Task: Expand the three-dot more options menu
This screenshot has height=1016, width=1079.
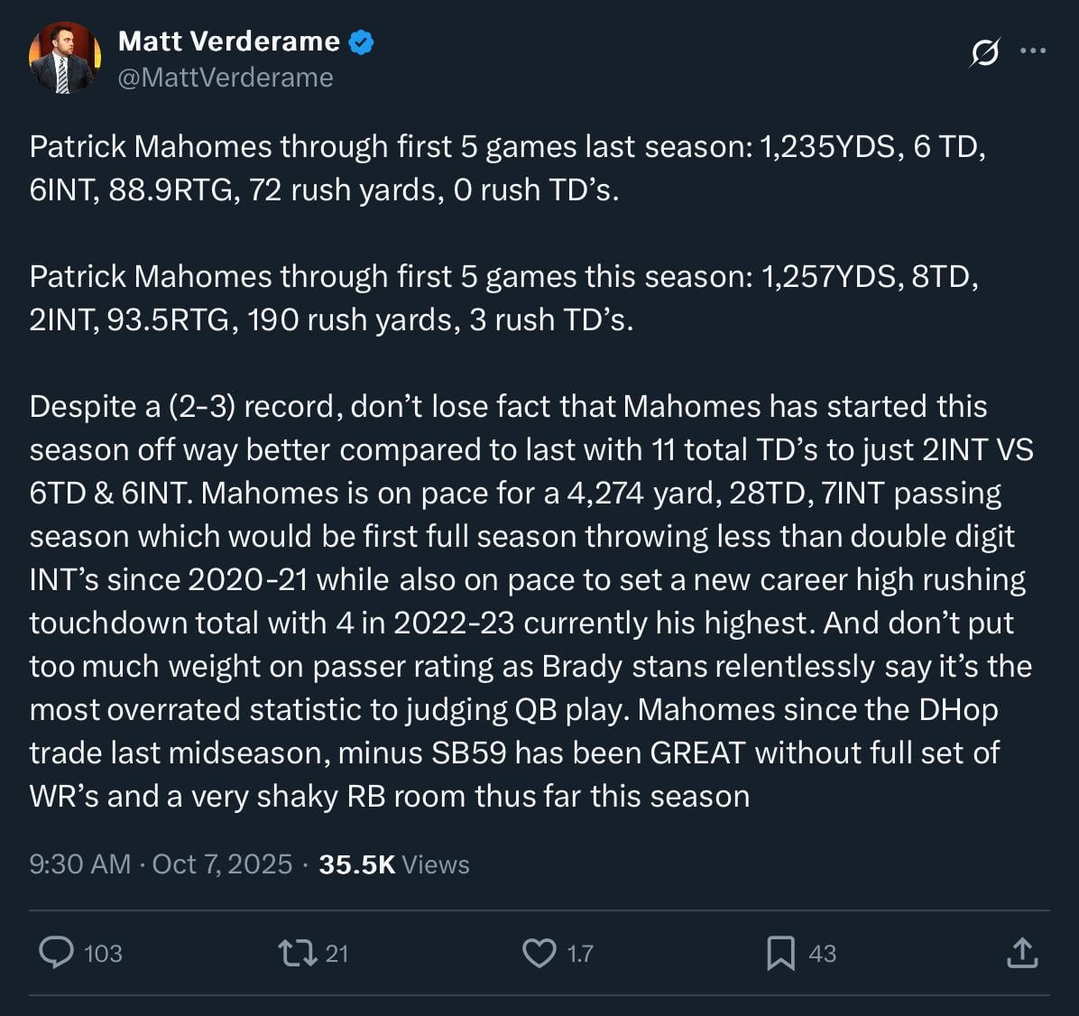Action: pos(1033,51)
